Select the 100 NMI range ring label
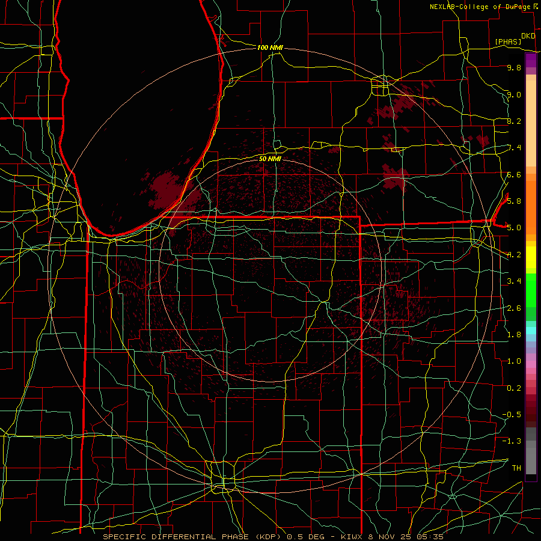Screen dimensions: 541x541 (270, 47)
